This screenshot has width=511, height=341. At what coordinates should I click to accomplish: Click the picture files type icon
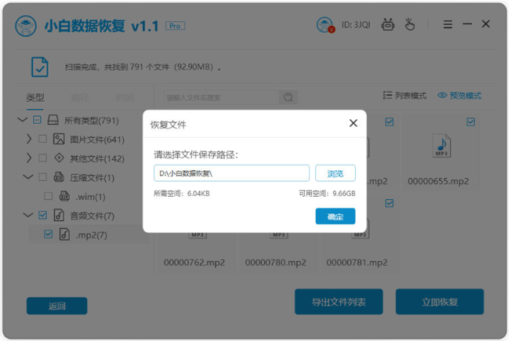point(59,140)
